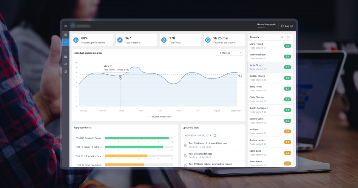Open Test 03 Grade 10 intermediate test

pyautogui.click(x=207, y=144)
